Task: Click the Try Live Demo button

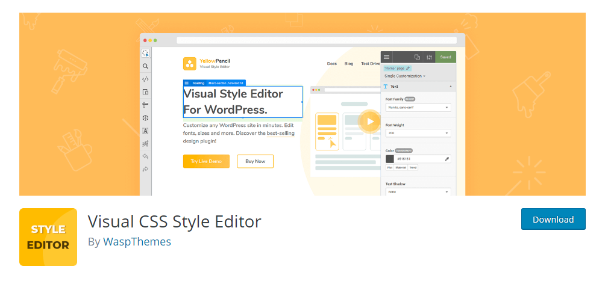Action: [x=206, y=161]
